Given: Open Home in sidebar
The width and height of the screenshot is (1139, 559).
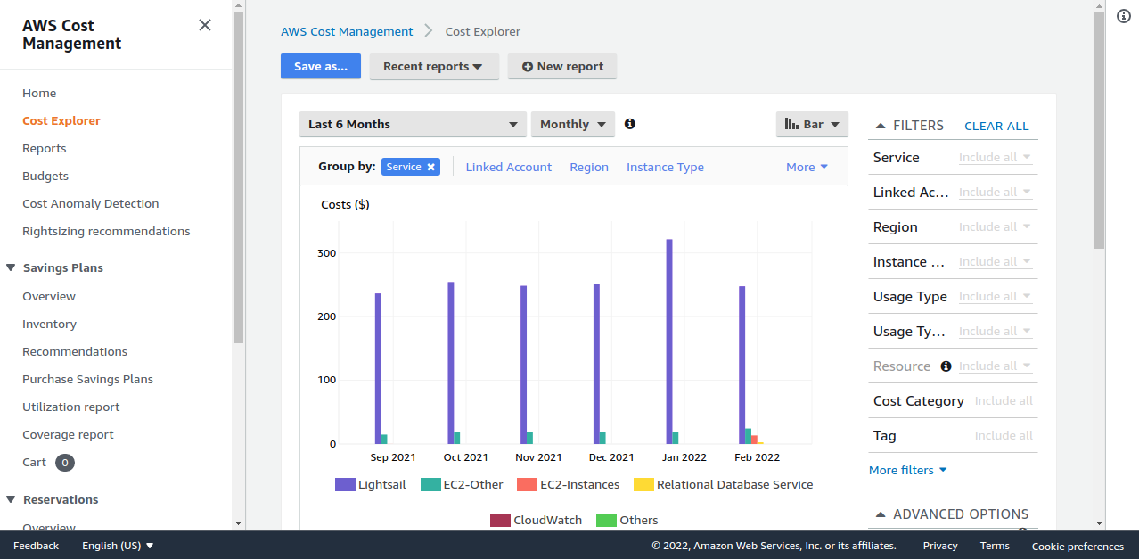Looking at the screenshot, I should pyautogui.click(x=39, y=93).
